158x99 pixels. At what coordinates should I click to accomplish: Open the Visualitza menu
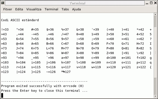tap(34, 9)
